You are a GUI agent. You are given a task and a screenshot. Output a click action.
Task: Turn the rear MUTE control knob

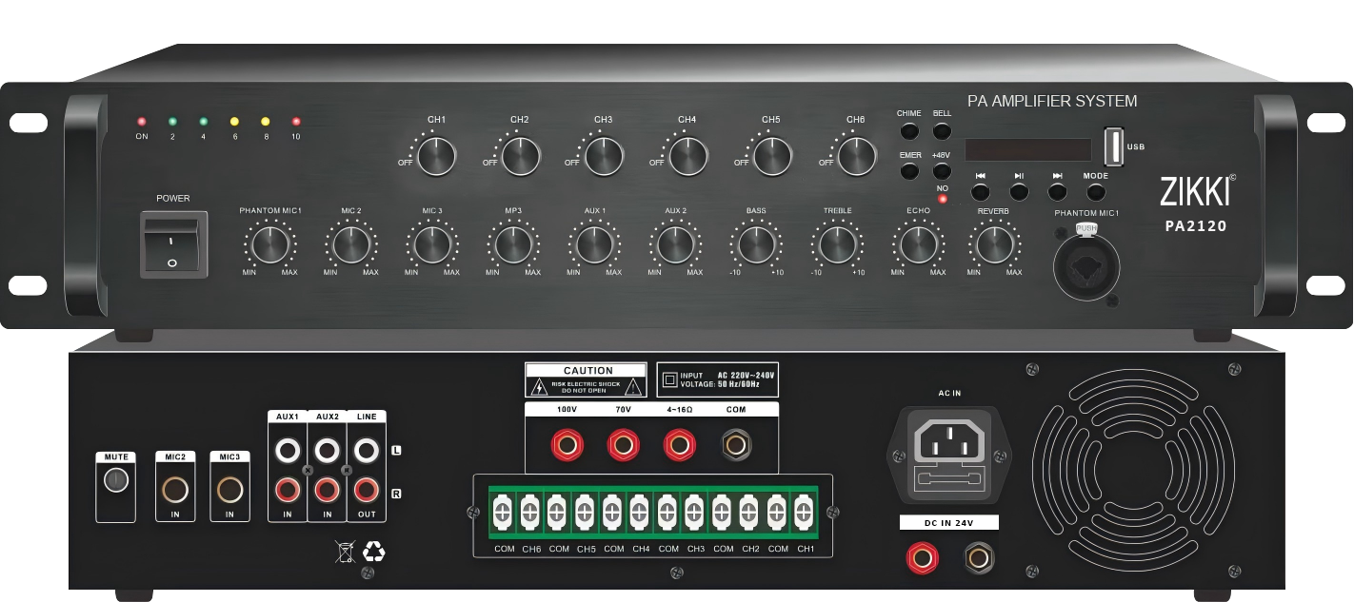[x=116, y=481]
